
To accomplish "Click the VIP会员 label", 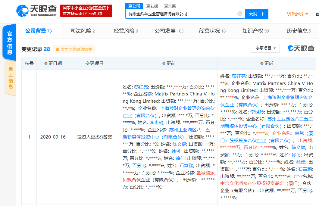I will (295, 14).
